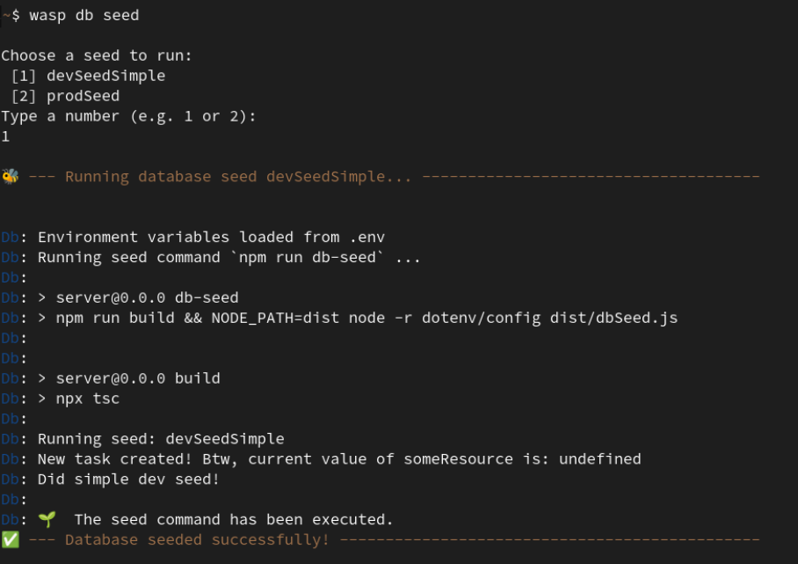Click "The seed command has been executed." text
Screen dimensions: 798x564
click(x=234, y=519)
